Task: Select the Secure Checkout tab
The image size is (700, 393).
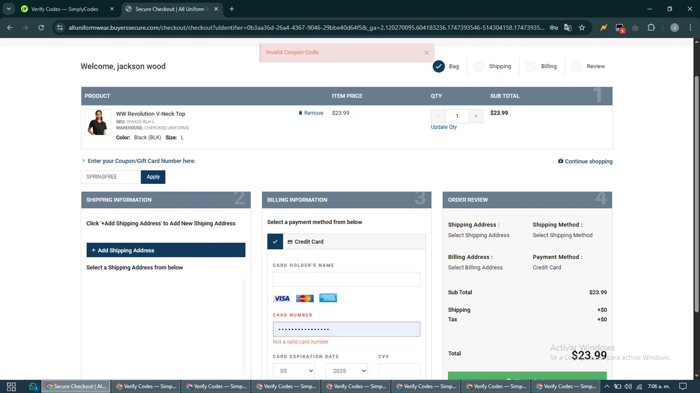Action: 172,9
